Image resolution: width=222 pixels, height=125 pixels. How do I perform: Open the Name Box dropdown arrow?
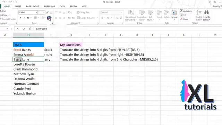pos(7,28)
